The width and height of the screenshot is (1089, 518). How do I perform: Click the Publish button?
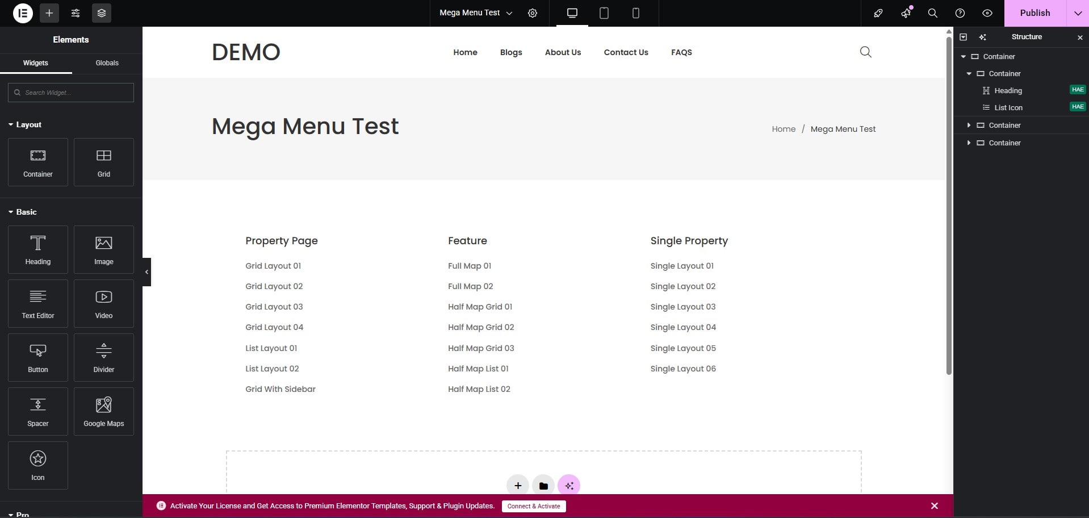(x=1034, y=13)
